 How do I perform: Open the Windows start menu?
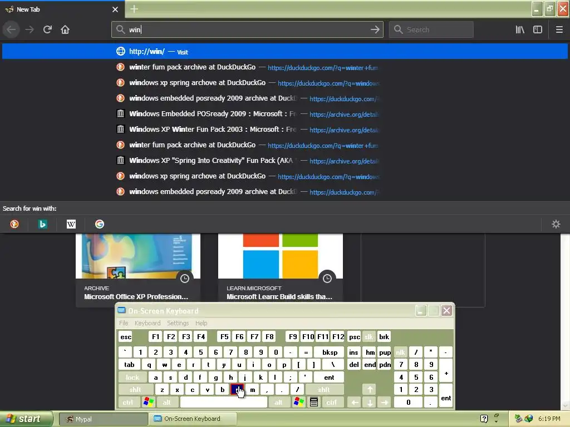26,419
